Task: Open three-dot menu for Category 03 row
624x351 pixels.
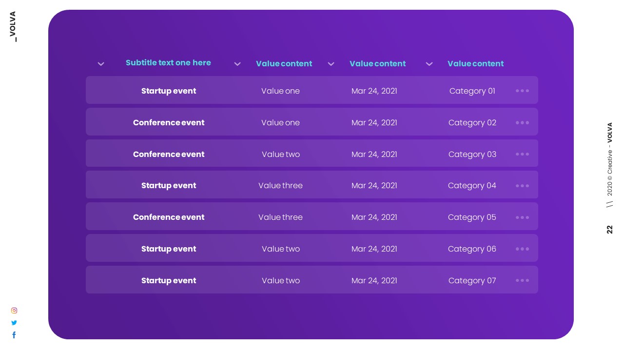Action: tap(522, 154)
